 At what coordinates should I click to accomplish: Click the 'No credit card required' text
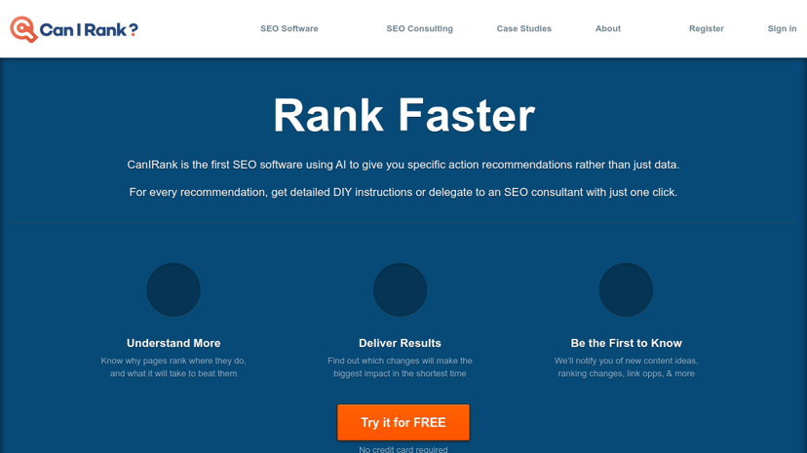click(x=403, y=449)
